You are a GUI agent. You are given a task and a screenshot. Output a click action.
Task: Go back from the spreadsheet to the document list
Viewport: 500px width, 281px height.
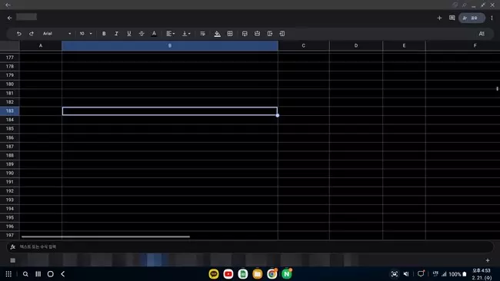coord(9,18)
